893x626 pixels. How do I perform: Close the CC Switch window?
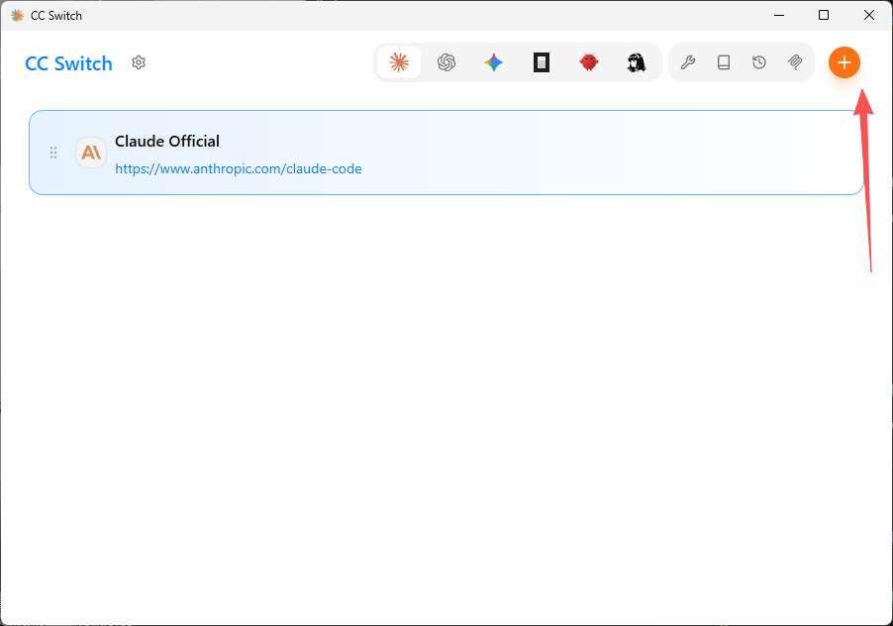(868, 16)
